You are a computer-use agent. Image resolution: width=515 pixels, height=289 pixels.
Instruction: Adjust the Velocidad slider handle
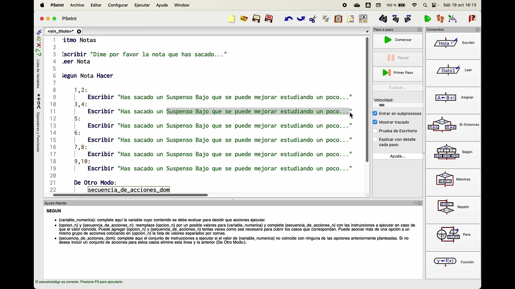coord(381,105)
